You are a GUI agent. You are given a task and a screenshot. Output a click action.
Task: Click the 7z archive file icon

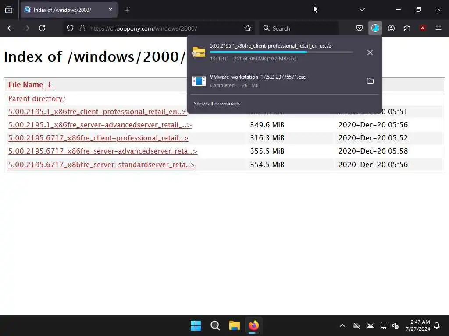coord(199,52)
